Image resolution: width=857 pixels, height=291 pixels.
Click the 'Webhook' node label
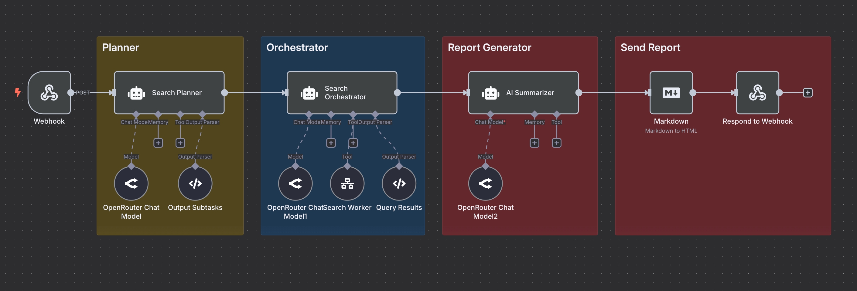click(49, 121)
